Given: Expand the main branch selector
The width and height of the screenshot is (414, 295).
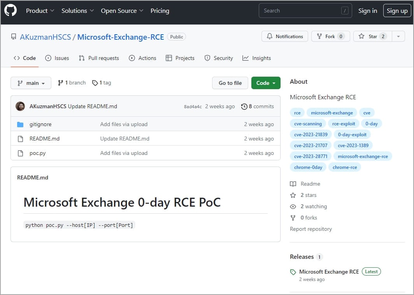Looking at the screenshot, I should (x=31, y=83).
